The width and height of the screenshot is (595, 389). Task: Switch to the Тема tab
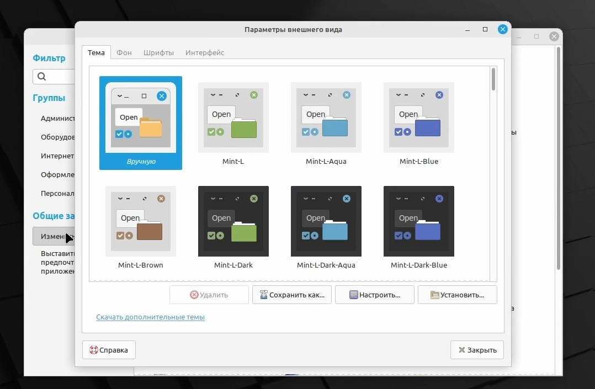96,53
